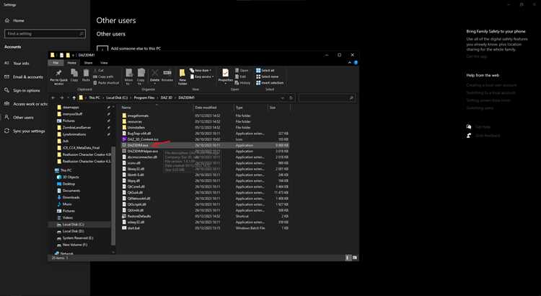
Task: Open the Delete dropdown arrow in the ribbon
Action: [155, 84]
